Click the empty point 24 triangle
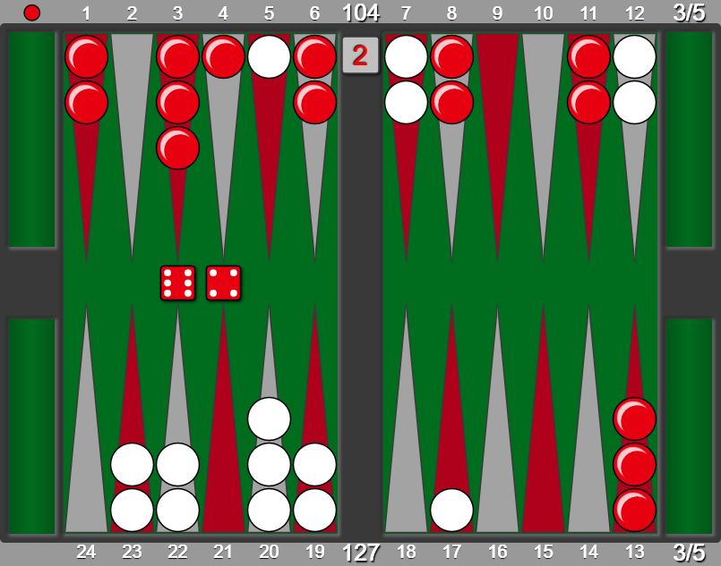This screenshot has height=566, width=721. 87,418
